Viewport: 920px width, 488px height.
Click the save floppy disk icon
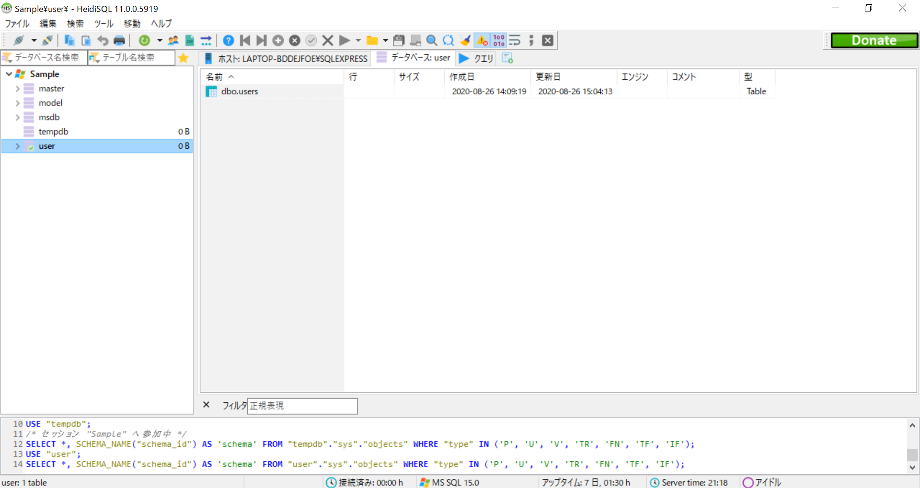[399, 41]
